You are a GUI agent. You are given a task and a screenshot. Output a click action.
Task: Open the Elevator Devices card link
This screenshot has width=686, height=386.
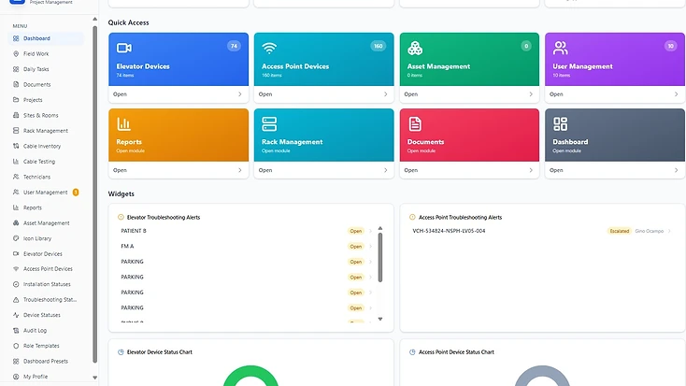coord(179,94)
